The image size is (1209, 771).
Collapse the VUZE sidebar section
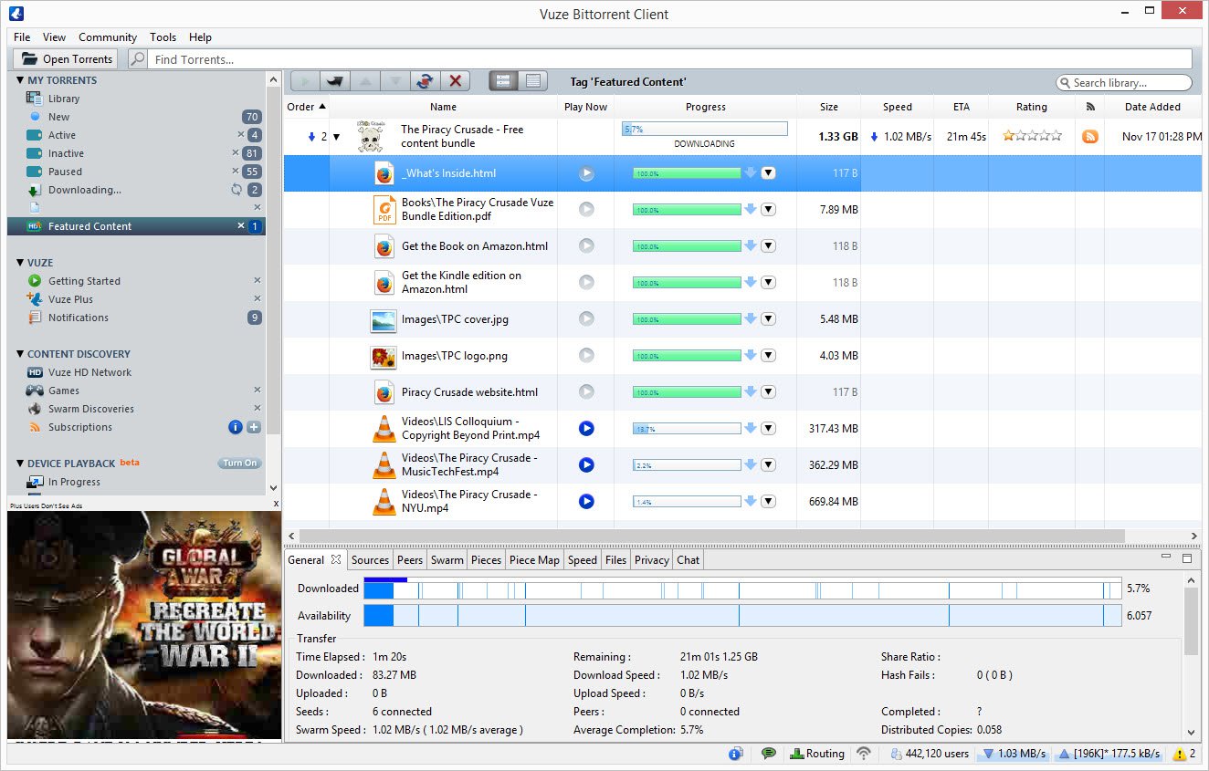point(20,263)
